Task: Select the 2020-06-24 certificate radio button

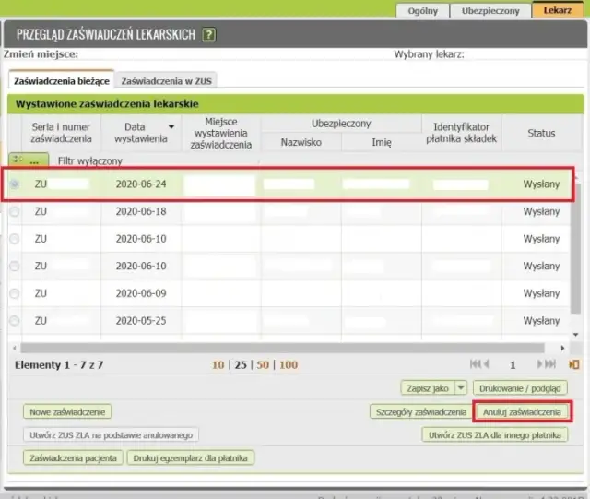Action: point(14,184)
